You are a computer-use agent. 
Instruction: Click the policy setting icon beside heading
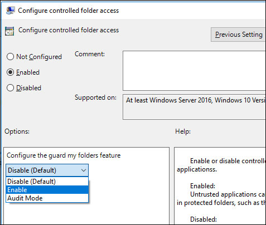(9, 31)
